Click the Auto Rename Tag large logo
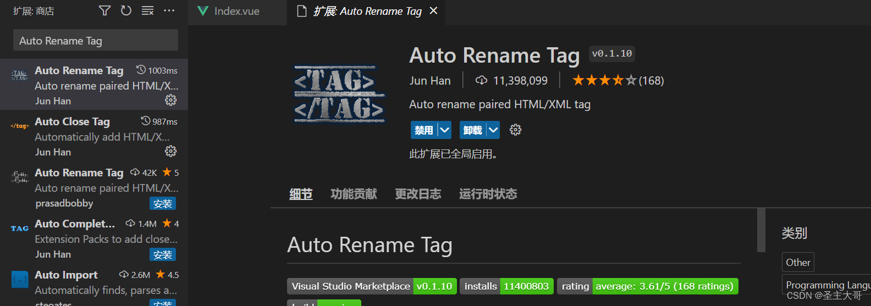Screen dimensions: 871x306 coord(339,93)
